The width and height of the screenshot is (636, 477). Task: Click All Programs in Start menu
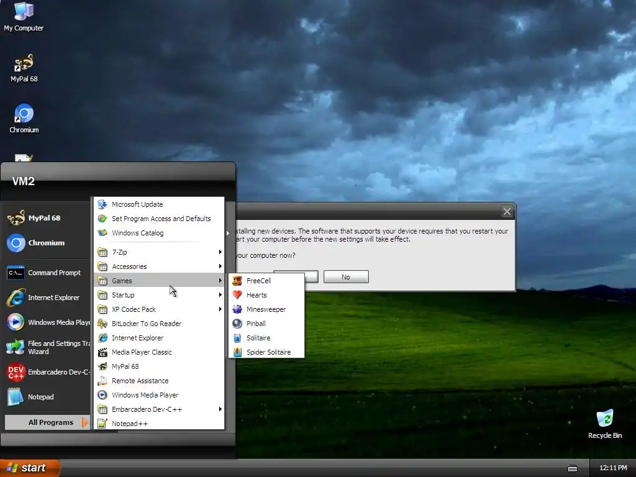tap(47, 422)
